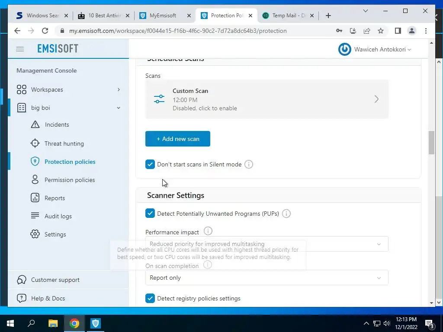This screenshot has width=443, height=332.
Task: Open Custom Scan details chevron
Action: [x=376, y=99]
